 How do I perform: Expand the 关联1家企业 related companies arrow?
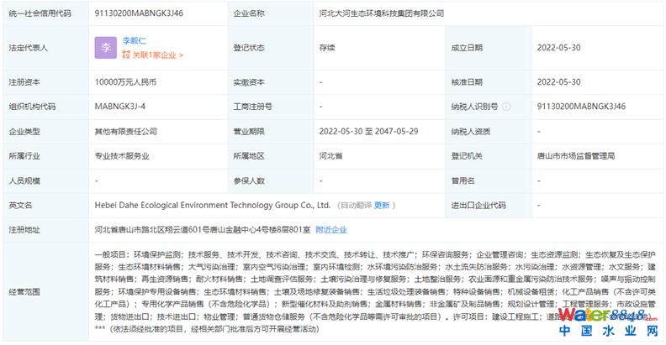(x=181, y=55)
